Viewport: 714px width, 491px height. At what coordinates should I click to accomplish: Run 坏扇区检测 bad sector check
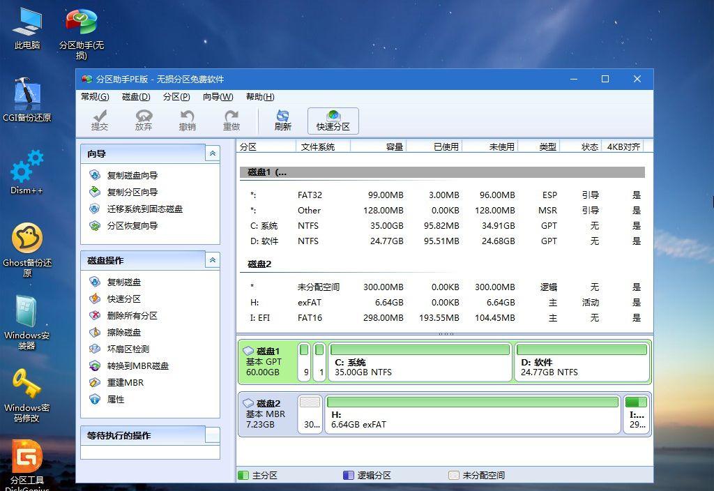click(x=128, y=349)
